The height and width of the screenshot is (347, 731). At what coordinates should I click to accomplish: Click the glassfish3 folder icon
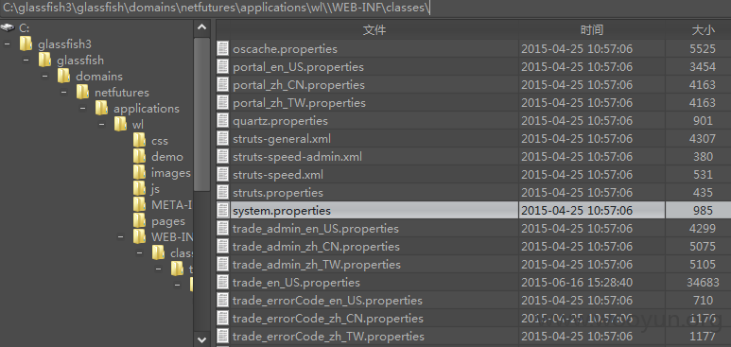coord(26,43)
